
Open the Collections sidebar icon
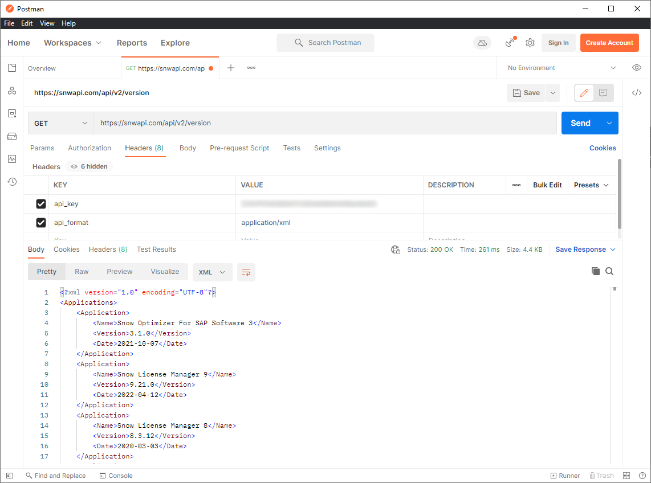[12, 68]
